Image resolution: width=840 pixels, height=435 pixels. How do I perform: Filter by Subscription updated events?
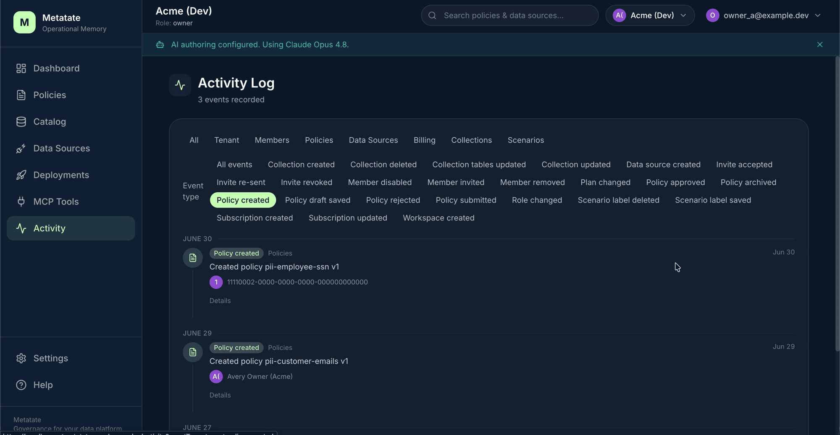348,218
